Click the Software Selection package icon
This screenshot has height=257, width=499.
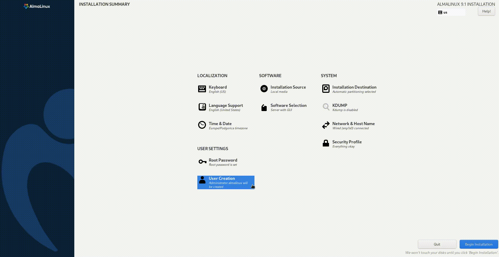pyautogui.click(x=264, y=107)
